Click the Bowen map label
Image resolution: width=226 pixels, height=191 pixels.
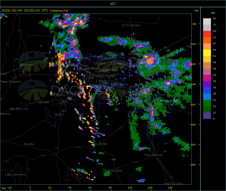coord(167,112)
